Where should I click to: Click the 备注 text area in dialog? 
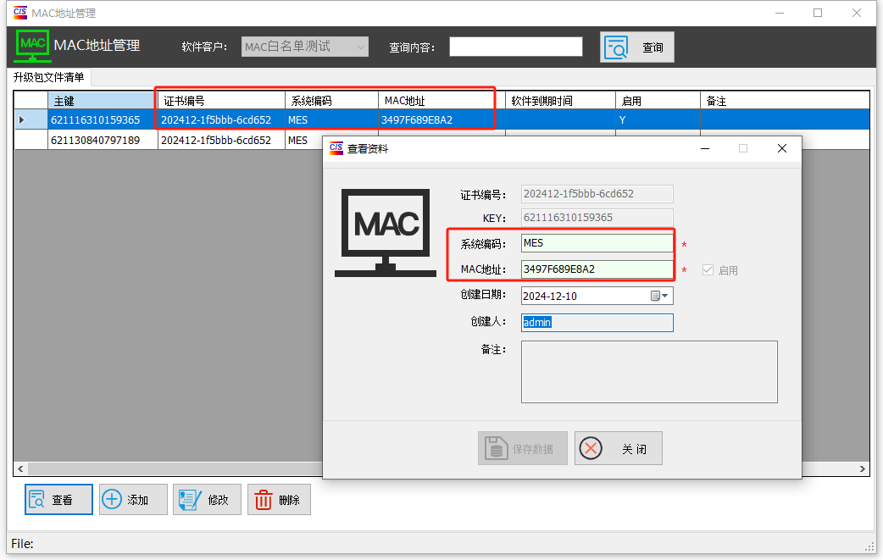tap(649, 372)
